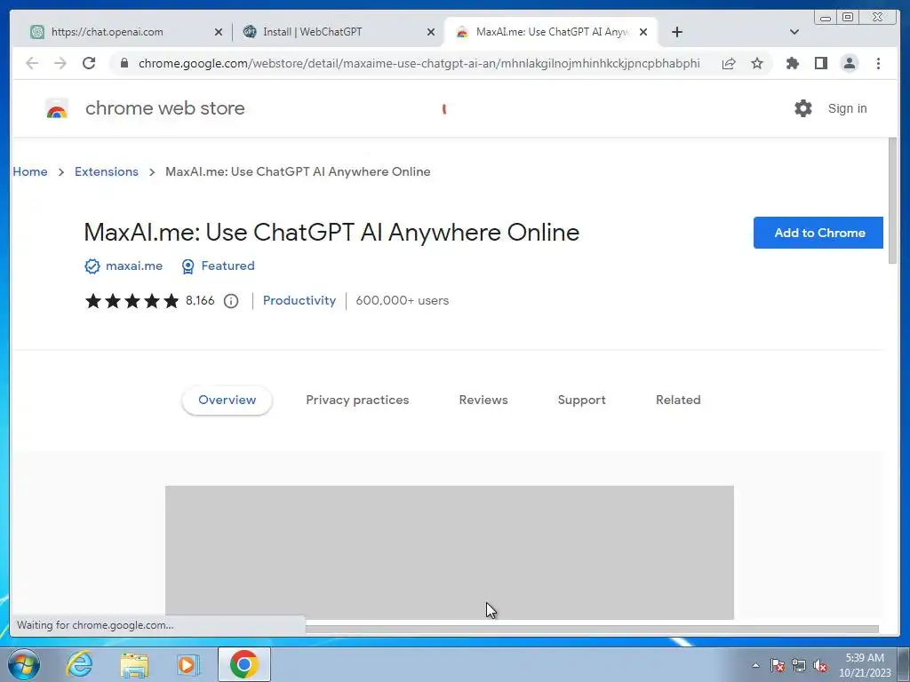Click the Add to Chrome button
The height and width of the screenshot is (682, 910).
pos(818,233)
